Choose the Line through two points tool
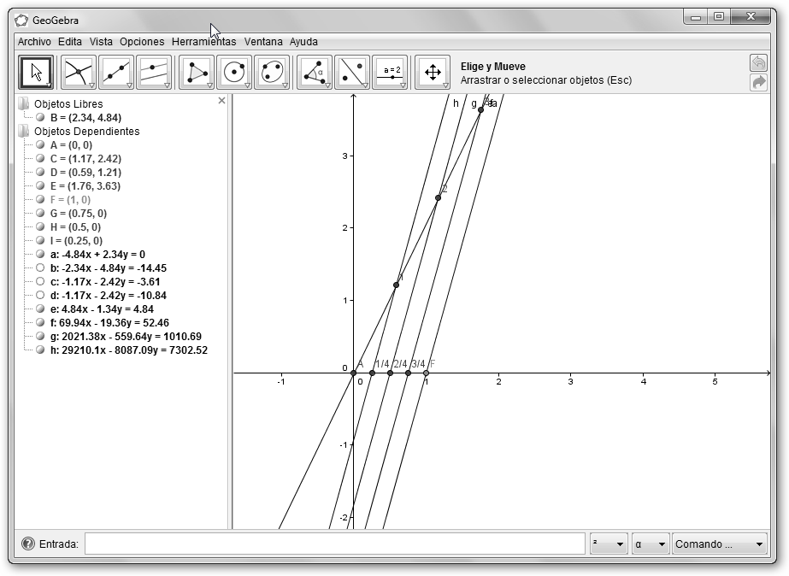Screen dimensions: 789x576 pyautogui.click(x=115, y=73)
